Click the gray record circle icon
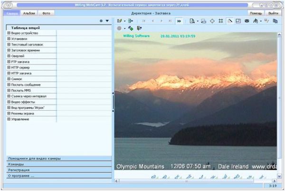Viewport: 285px width, 191px height. pos(119,28)
